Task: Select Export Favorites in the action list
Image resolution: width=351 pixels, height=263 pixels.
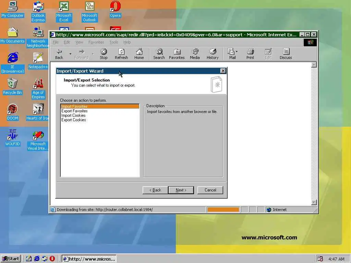Action: (x=100, y=111)
